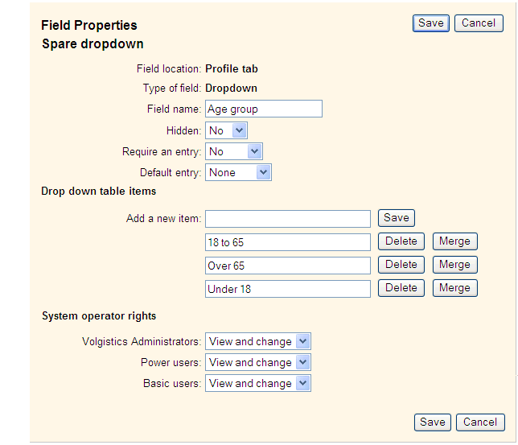Merge the 'Over 65' item

coord(454,265)
